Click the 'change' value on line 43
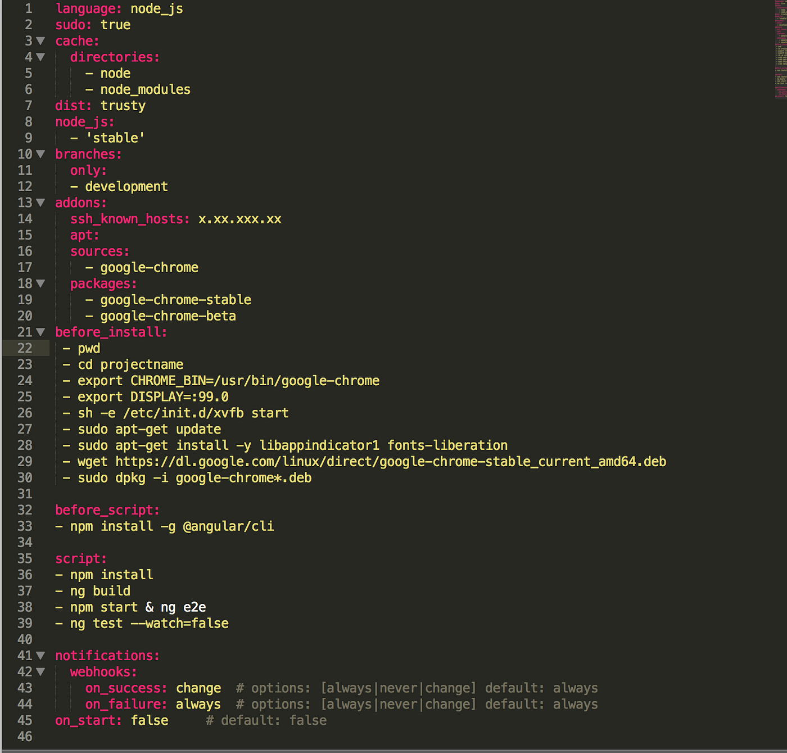Screen dimensions: 787x753 [198, 688]
